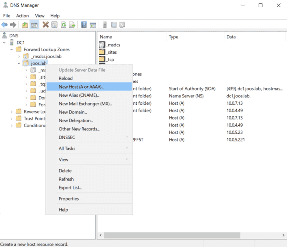Click the Forward arrow toolbar icon

[13, 25]
